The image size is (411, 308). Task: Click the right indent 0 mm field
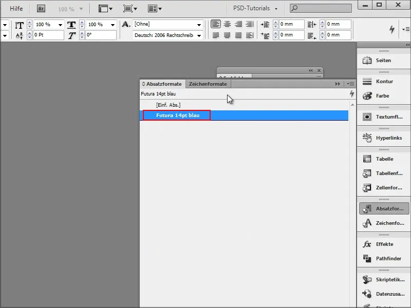[338, 24]
